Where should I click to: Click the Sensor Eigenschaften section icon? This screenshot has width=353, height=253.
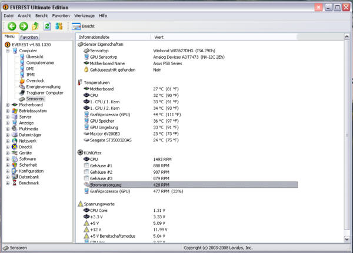(81, 44)
